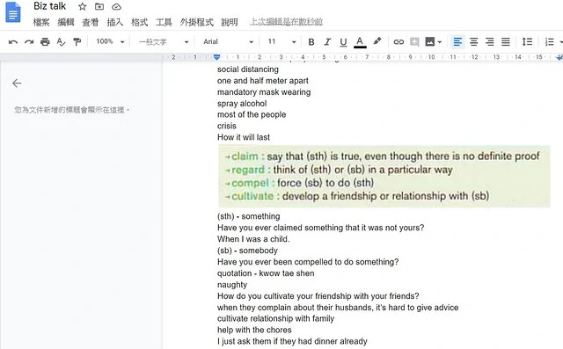The height and width of the screenshot is (349, 563).
Task: Click the line 'social distancing'
Action: (248, 69)
